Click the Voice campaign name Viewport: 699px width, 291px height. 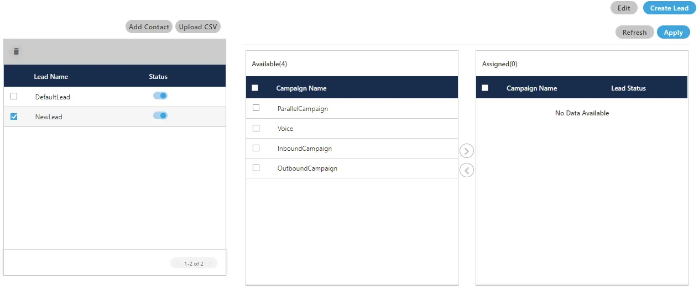[x=285, y=129]
